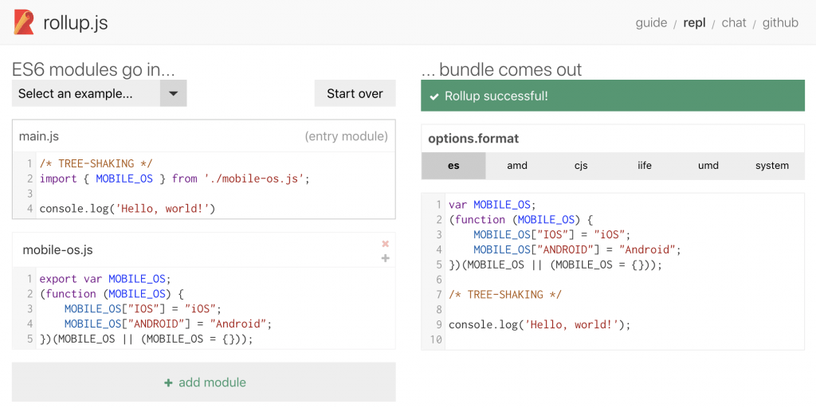Open the github link in header

coord(780,23)
